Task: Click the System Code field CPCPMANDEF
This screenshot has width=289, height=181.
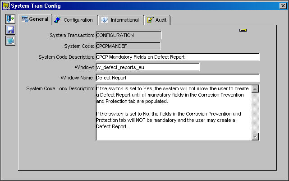Action: 128,46
